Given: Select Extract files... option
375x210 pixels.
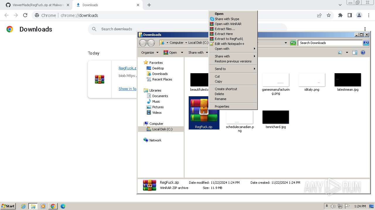Looking at the screenshot, I should [233, 29].
